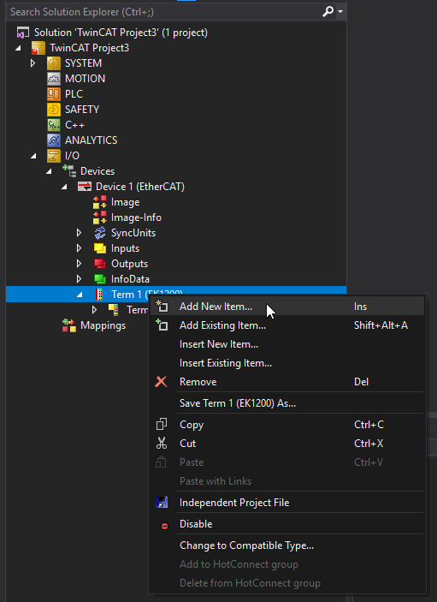This screenshot has height=602, width=437.
Task: Select Device 1 (EtherCAT) label
Action: tap(140, 187)
